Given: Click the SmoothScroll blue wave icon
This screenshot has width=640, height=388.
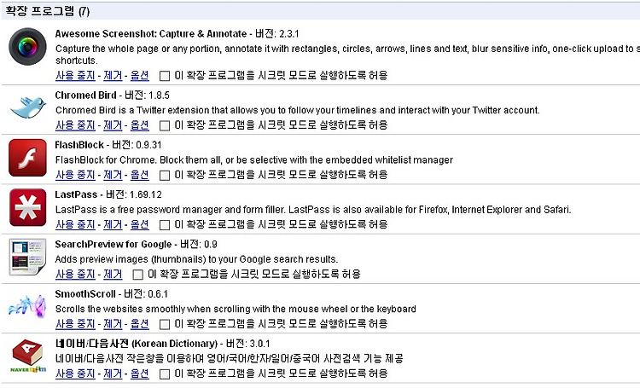Looking at the screenshot, I should 28,306.
